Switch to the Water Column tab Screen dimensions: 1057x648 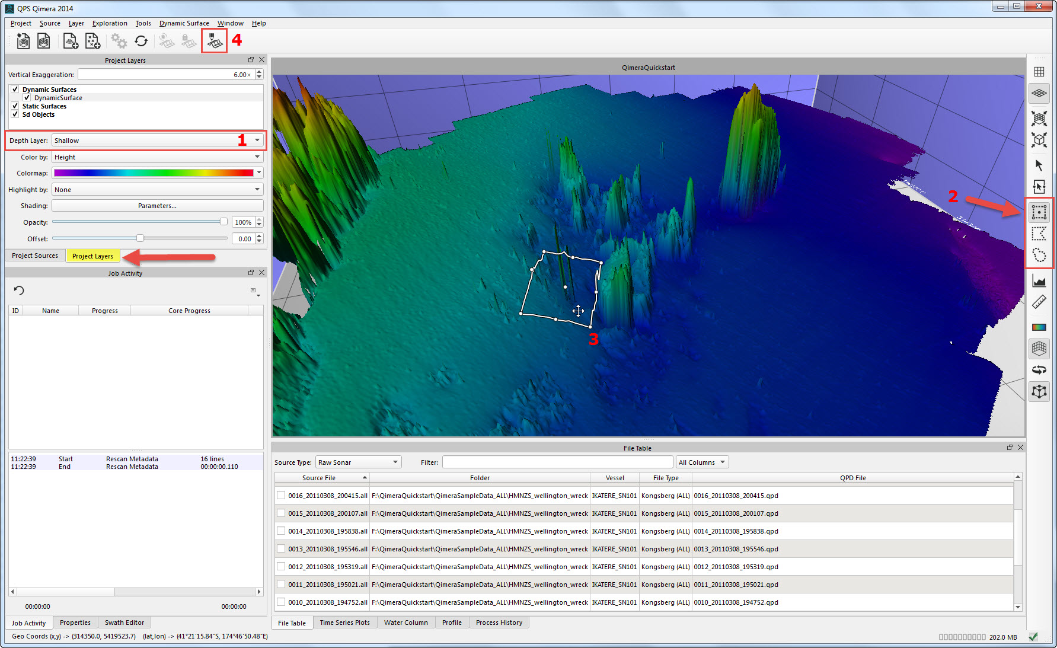point(405,623)
